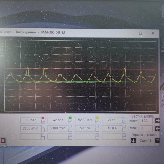Viewport: 164px width, 164px height.
Task: Toggle the 52.39 bar channel checkbox
Action: point(97,122)
